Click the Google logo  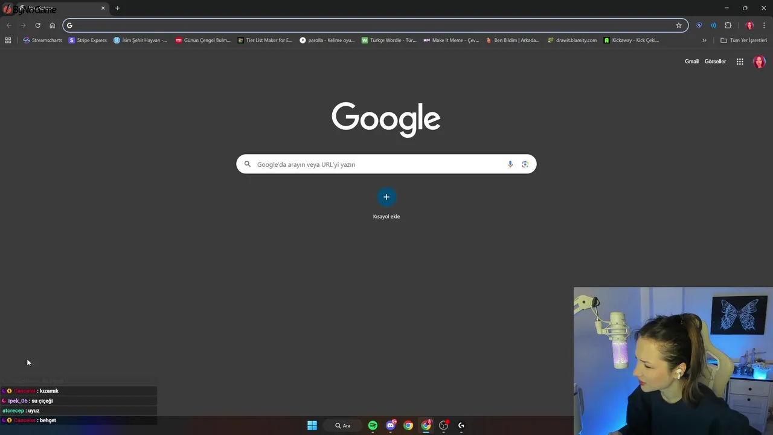point(386,119)
